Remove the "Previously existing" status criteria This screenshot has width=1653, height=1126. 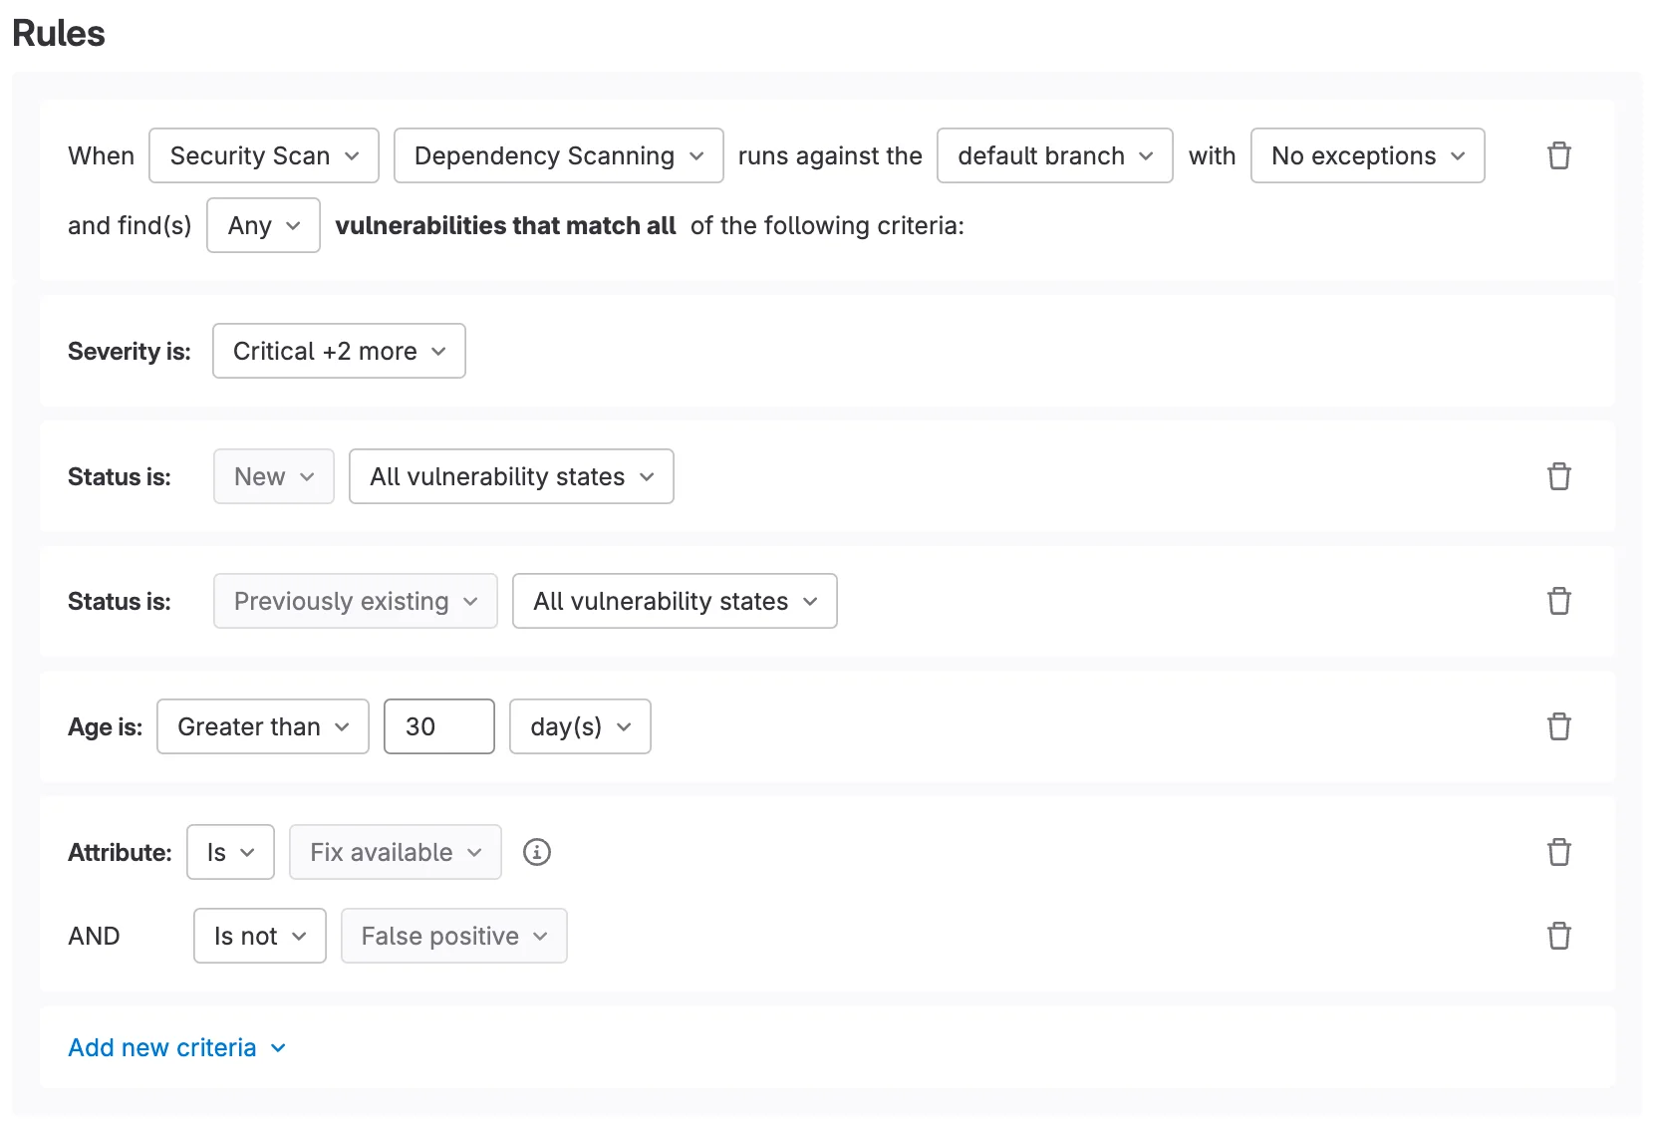click(1558, 601)
